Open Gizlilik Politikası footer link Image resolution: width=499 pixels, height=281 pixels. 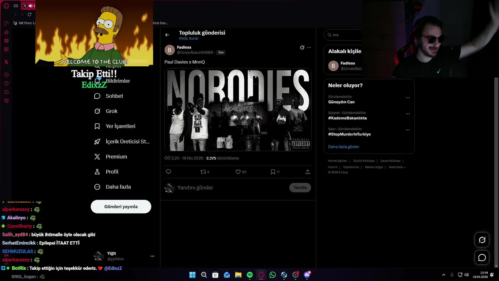coord(364,161)
